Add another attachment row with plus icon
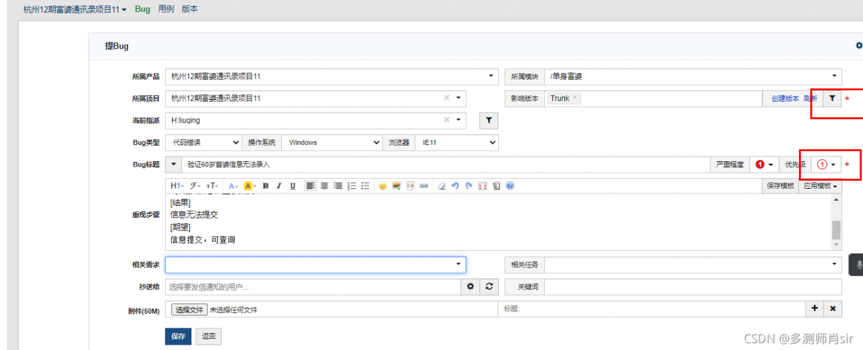The image size is (863, 350). point(814,309)
